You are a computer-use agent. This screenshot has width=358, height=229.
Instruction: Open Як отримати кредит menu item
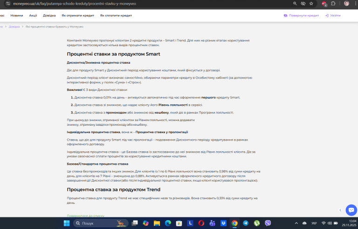pyautogui.click(x=78, y=15)
